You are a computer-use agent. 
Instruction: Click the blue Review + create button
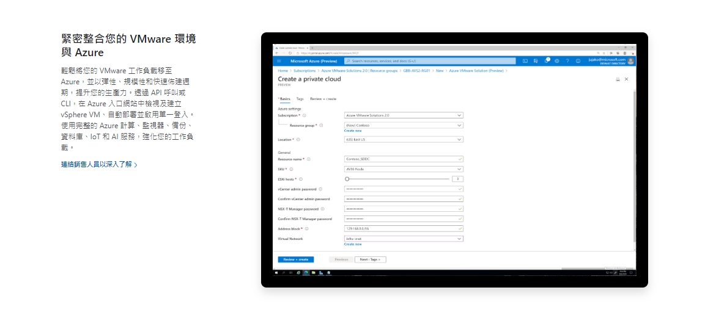click(x=295, y=259)
